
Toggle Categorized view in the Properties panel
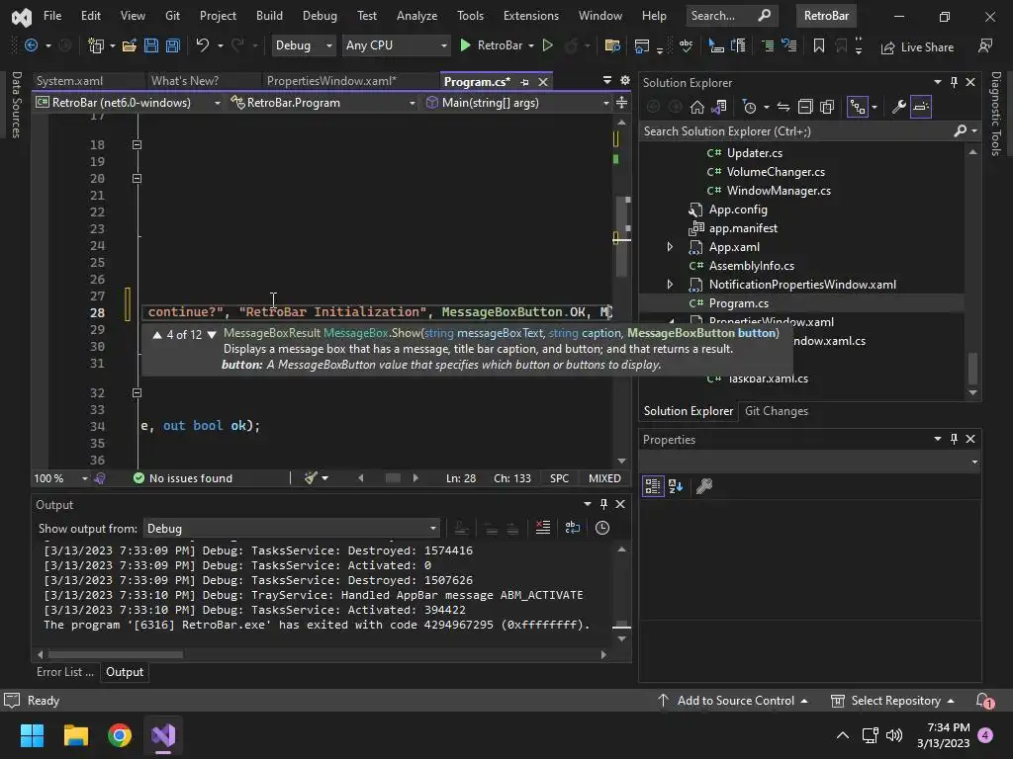point(653,486)
